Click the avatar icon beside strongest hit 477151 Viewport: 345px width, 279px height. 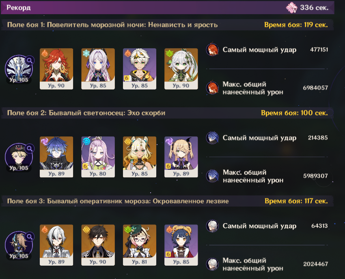coord(212,50)
